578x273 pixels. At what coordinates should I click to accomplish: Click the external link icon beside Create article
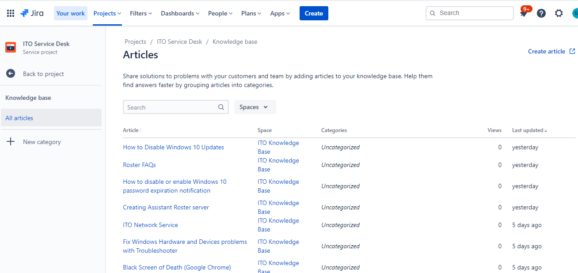(572, 51)
